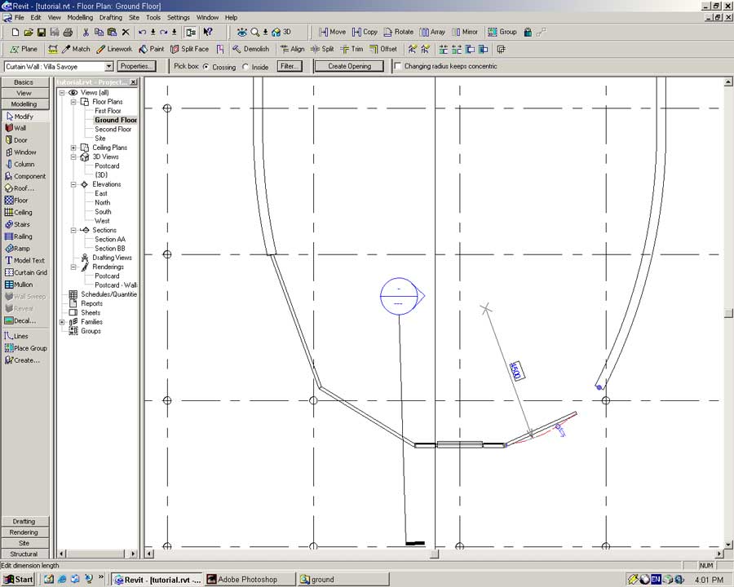Close the project browser panel
The height and width of the screenshot is (587, 734).
[x=134, y=82]
